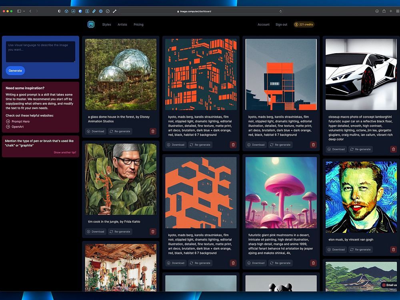Click the blue three-spoke circle extension icon
Viewport: 400px width, 300px height.
tap(66, 11)
